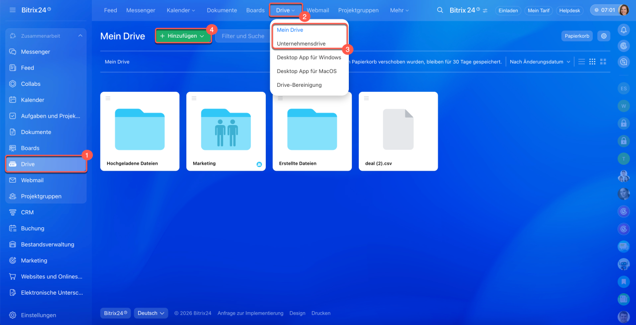Open the Deutsch language selector
This screenshot has width=636, height=325.
pyautogui.click(x=151, y=313)
